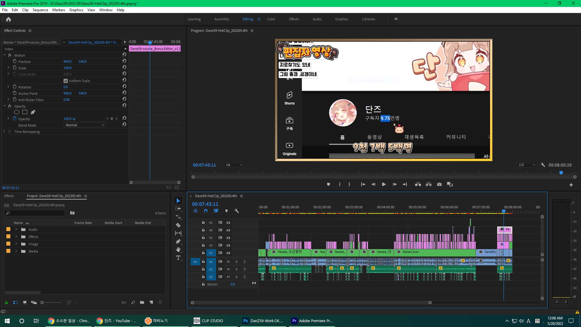Switch to the Color workspace tab
The image size is (581, 327).
tap(271, 19)
